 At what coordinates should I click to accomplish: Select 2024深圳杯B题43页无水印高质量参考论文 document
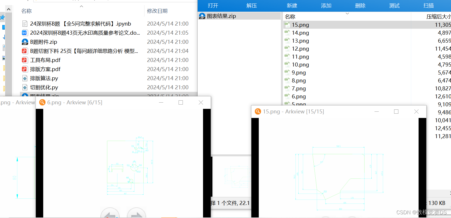click(85, 33)
